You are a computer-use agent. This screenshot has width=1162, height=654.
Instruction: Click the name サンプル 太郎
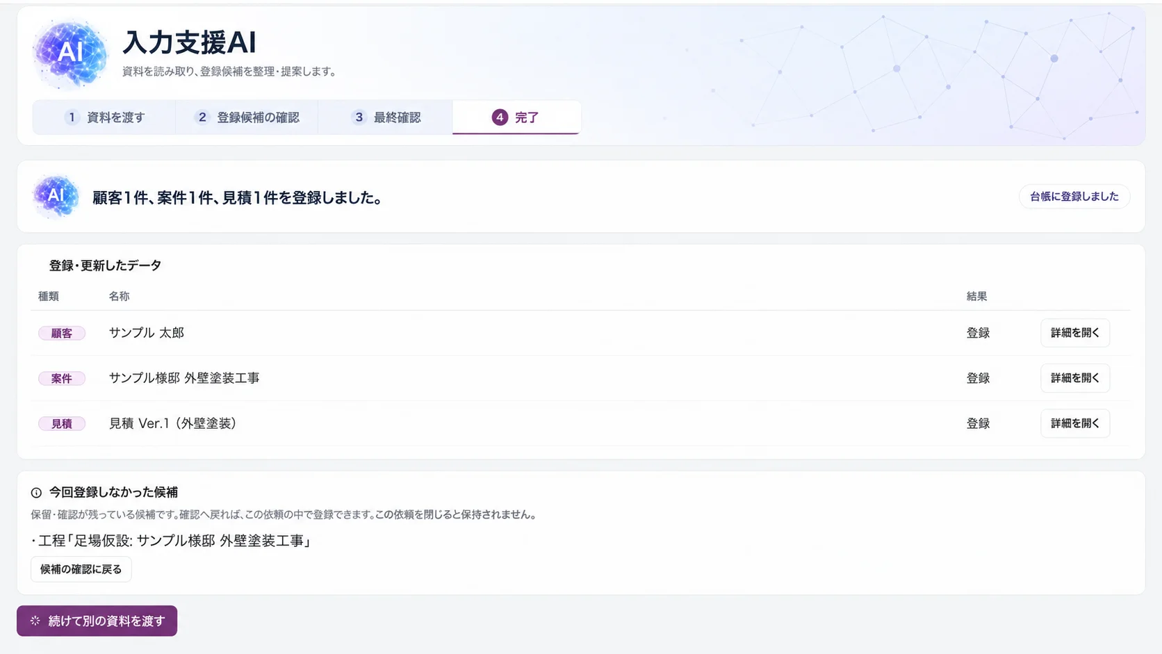click(147, 333)
